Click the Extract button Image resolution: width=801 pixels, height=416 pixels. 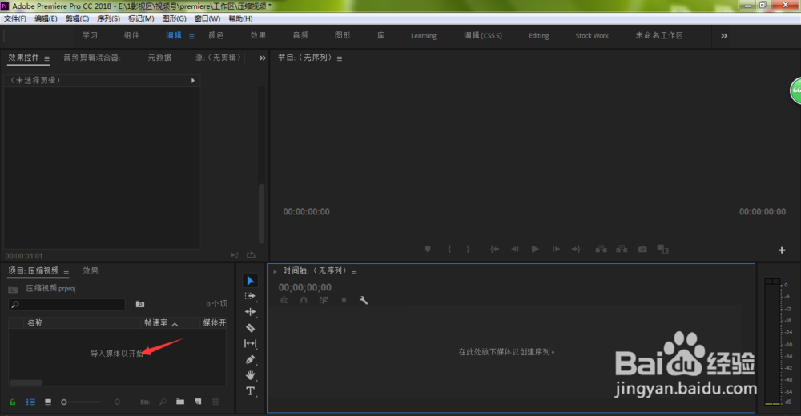tap(622, 249)
